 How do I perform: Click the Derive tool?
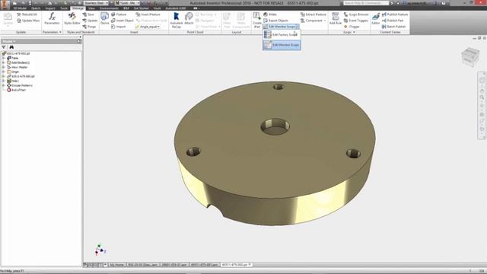pos(105,18)
